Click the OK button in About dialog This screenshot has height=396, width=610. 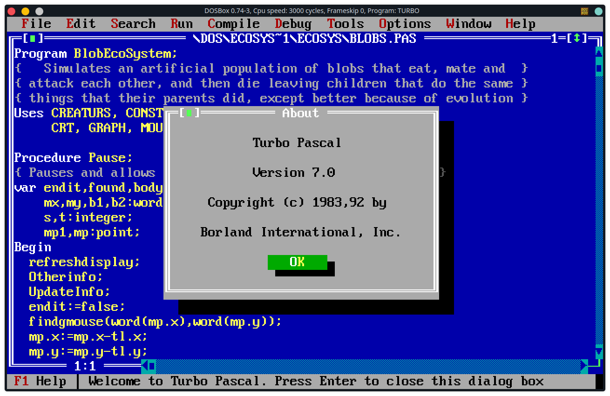(x=297, y=262)
